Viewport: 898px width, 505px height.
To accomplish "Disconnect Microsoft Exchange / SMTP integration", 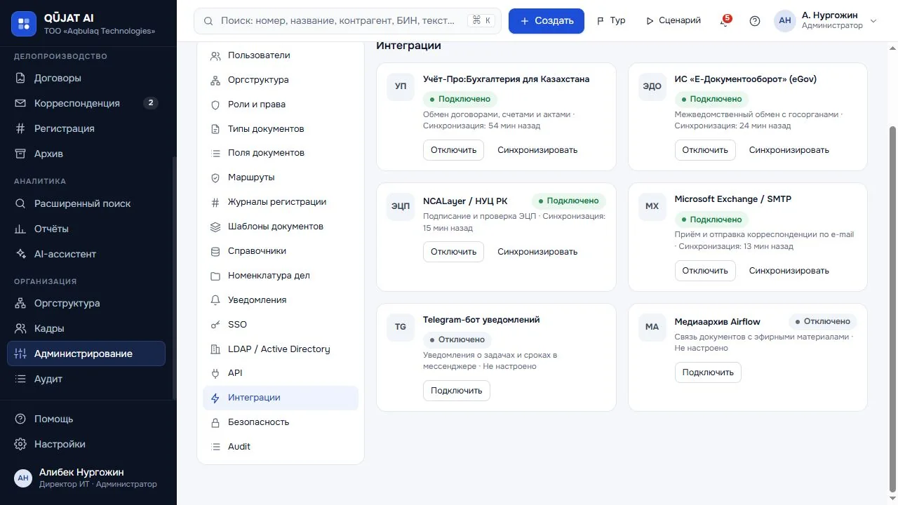I will [x=705, y=271].
